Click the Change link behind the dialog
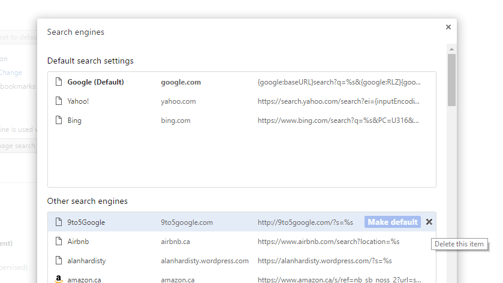Viewport: 503px width, 283px height. (x=11, y=73)
